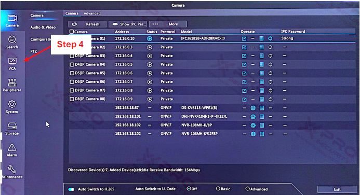The height and width of the screenshot is (195, 360).
Task: Add the DS-KV6113-WPE1(B) device
Action: click(x=253, y=108)
